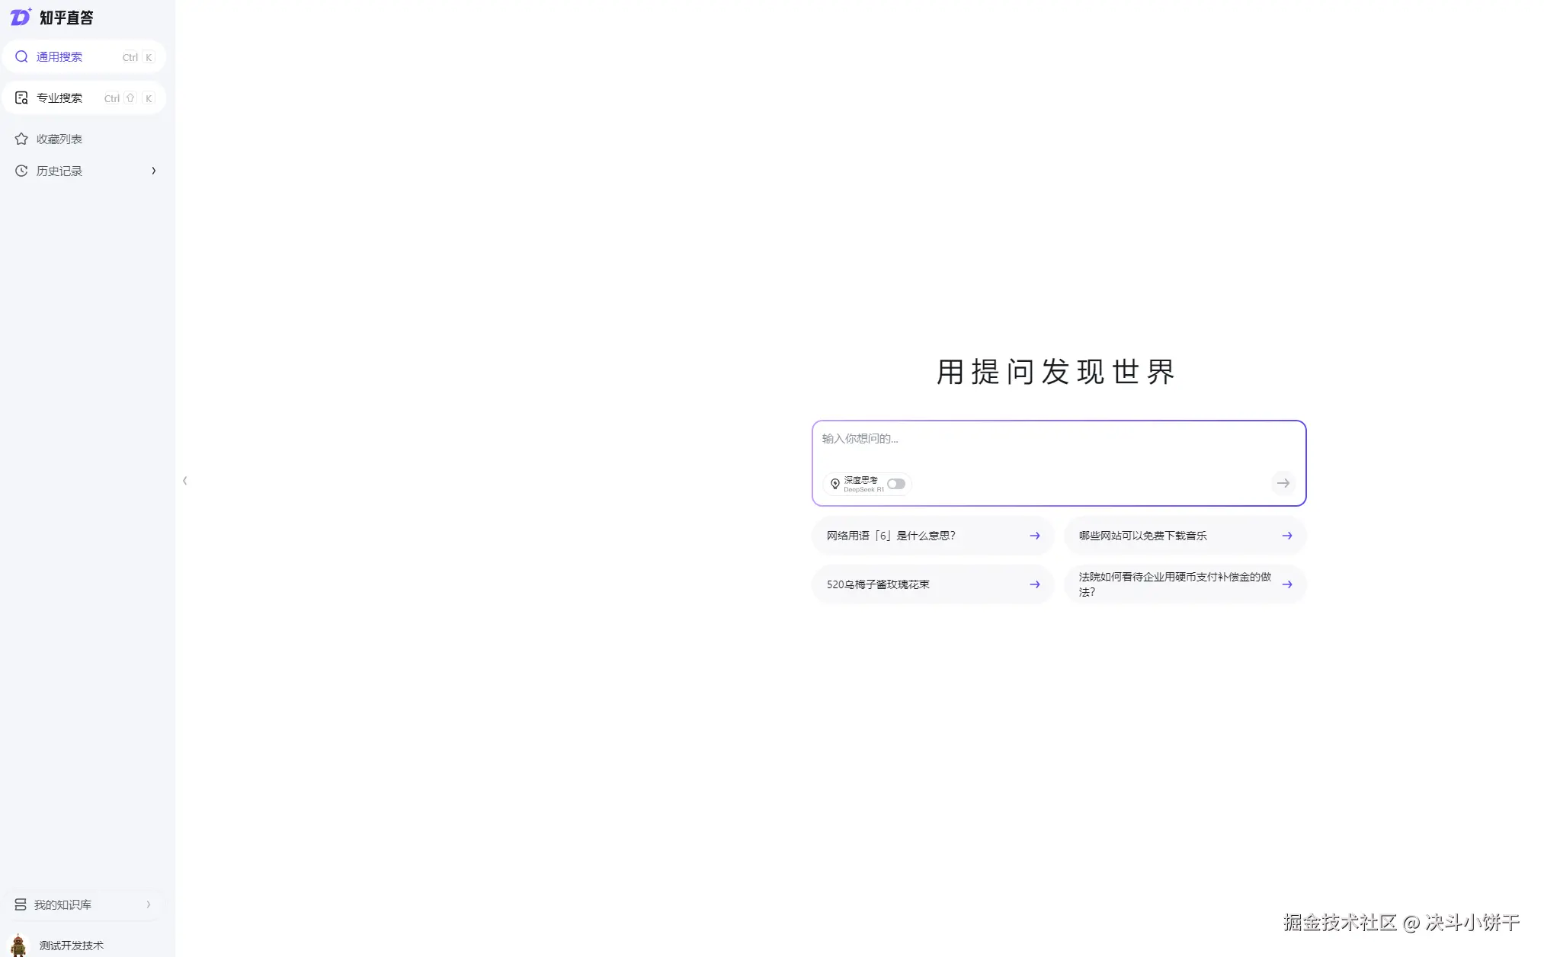Select suggestion 哪些网站可以免费下载音乐
Viewport: 1544px width, 957px height.
click(1143, 536)
